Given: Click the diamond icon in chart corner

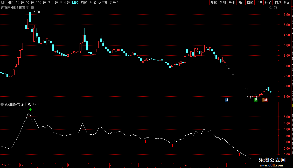Looking at the screenshot, I should point(271,8).
